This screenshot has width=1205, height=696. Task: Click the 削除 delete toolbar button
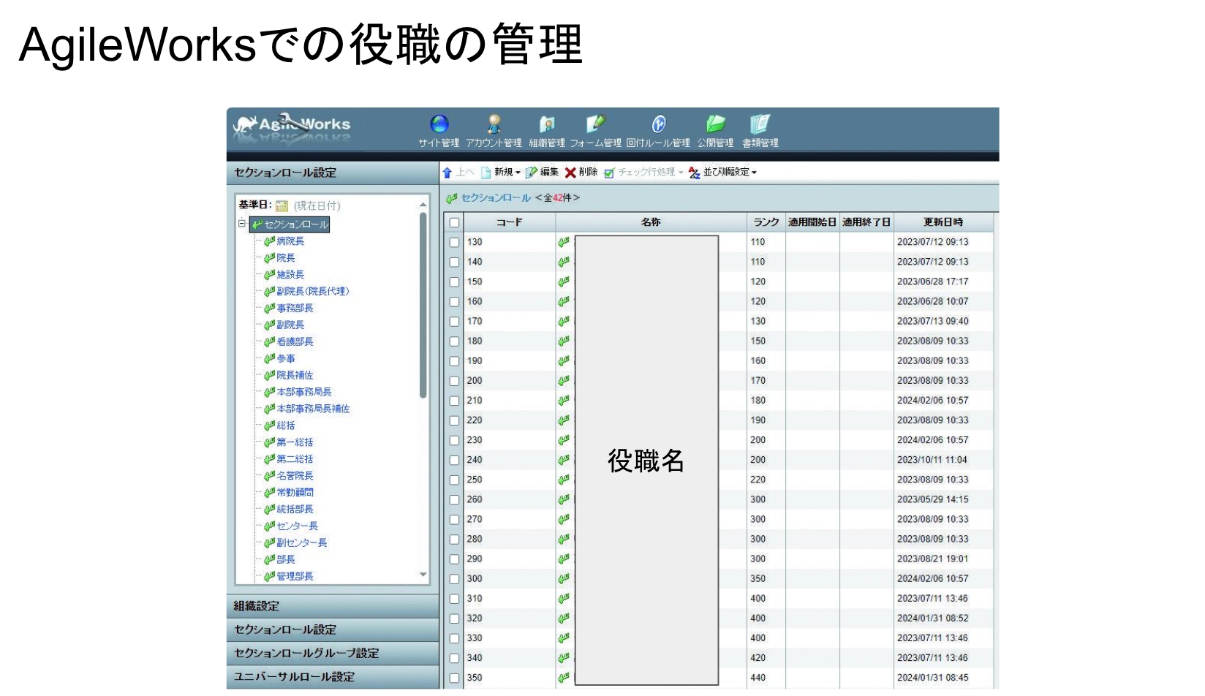581,173
